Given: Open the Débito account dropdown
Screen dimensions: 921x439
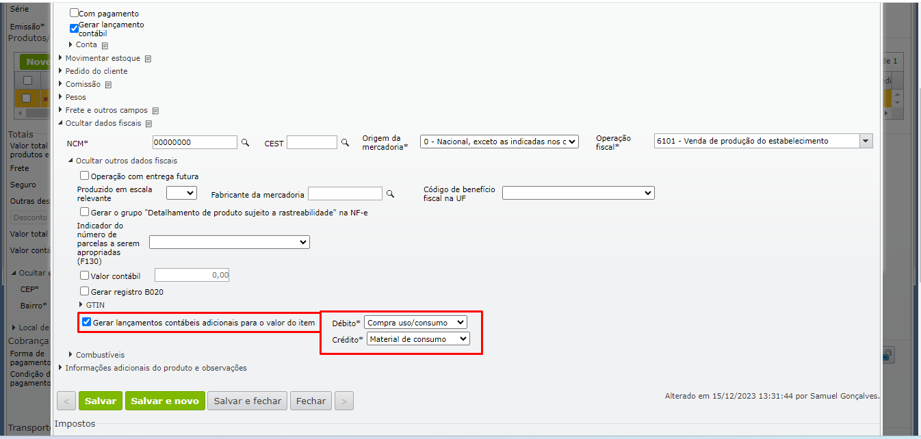Looking at the screenshot, I should click(x=415, y=322).
